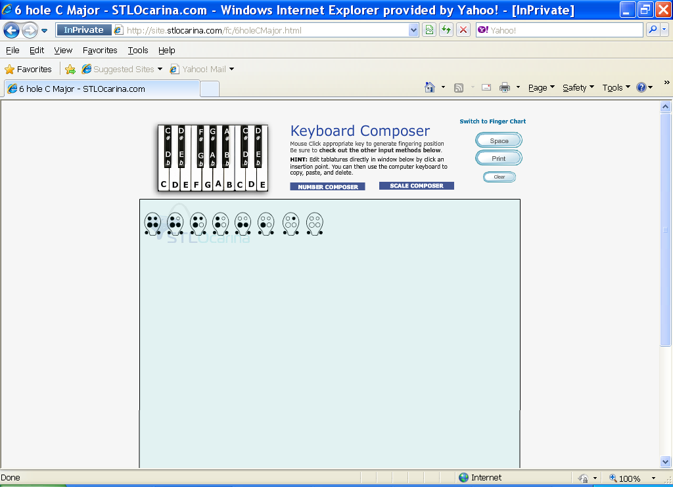Click the printer icon in command bar
This screenshot has width=673, height=487.
tap(504, 87)
